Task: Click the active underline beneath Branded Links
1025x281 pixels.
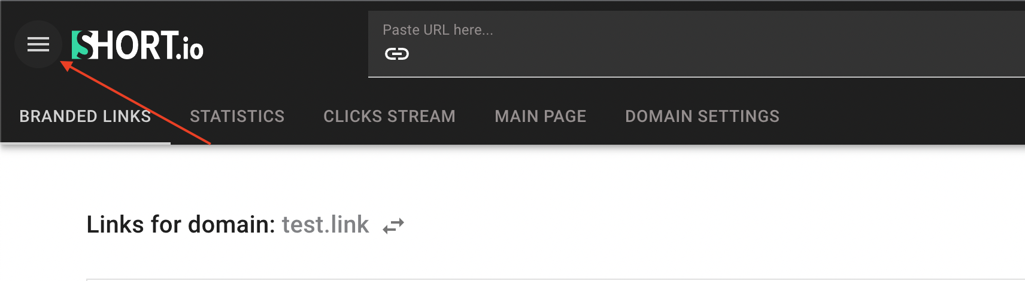Action: [85, 143]
